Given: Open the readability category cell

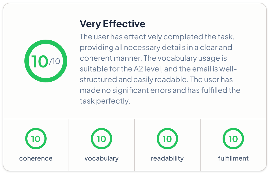Looking at the screenshot, I should (x=167, y=145).
